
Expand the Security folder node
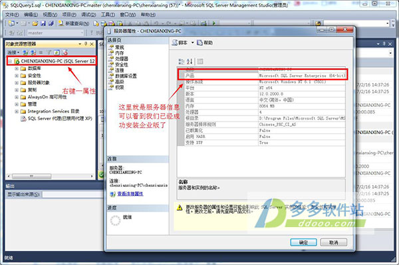pos(17,76)
